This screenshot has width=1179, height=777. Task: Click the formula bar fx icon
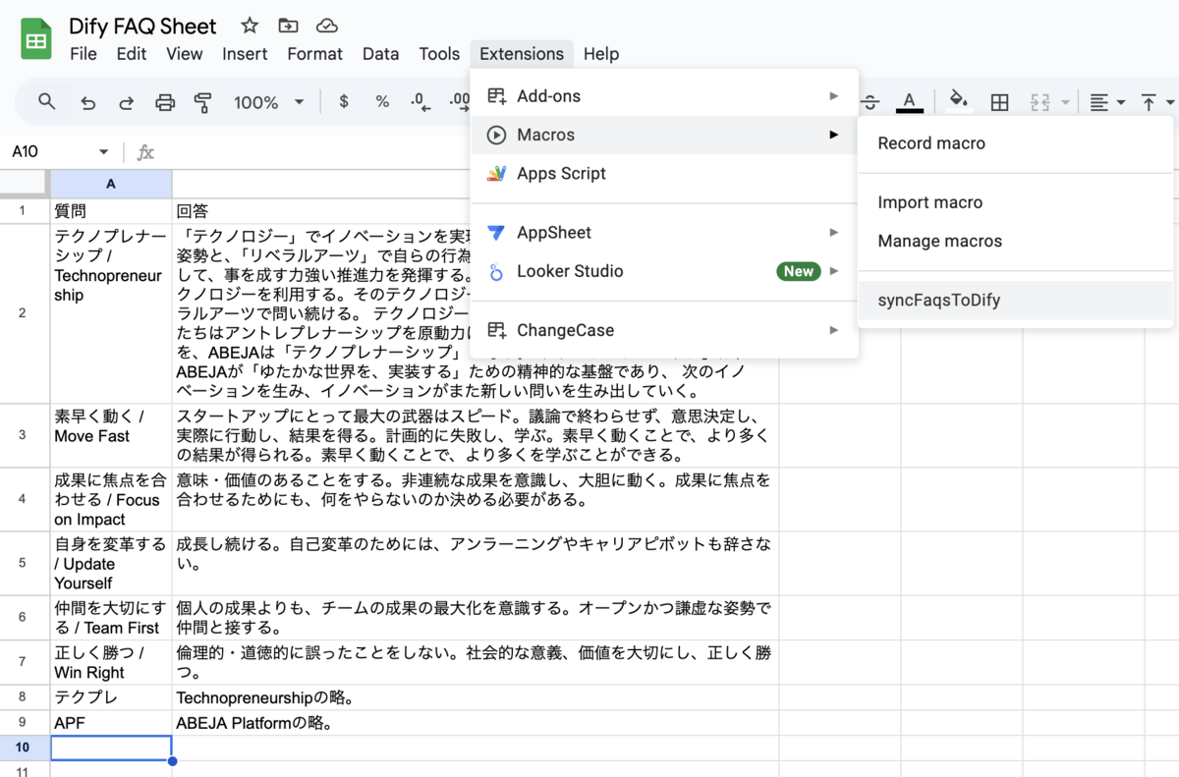click(x=145, y=152)
